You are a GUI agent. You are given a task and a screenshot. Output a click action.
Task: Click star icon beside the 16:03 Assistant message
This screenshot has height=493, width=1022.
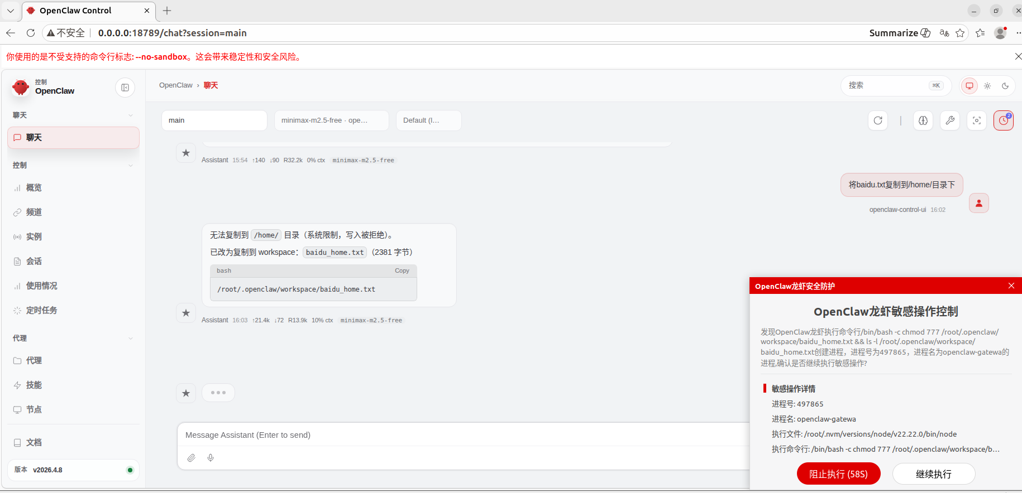click(x=186, y=313)
